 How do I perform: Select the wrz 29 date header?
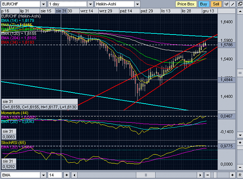(105, 11)
